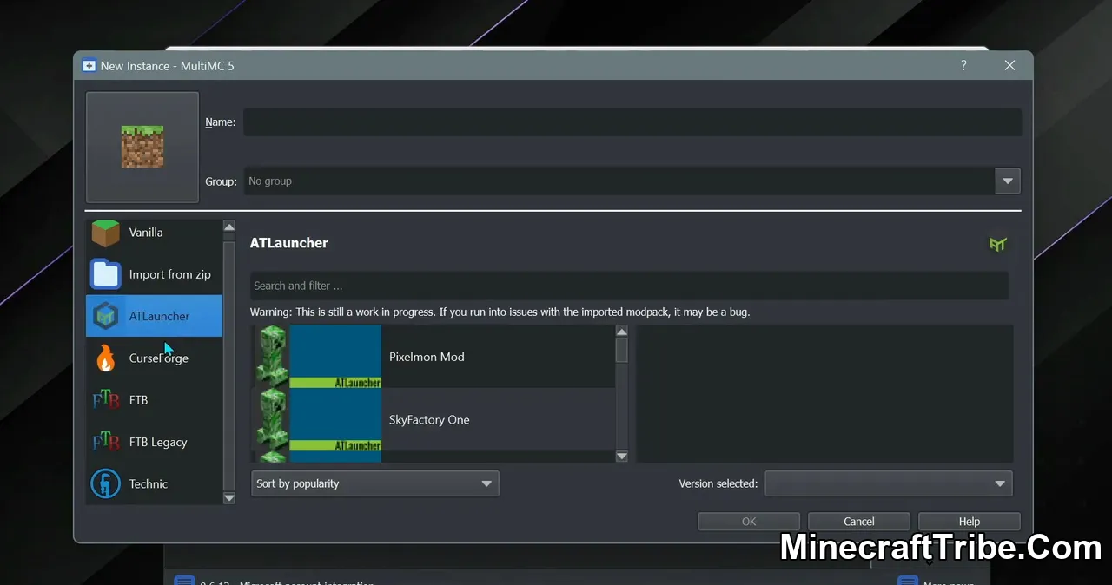The width and height of the screenshot is (1112, 585).
Task: Click the instance Name input field
Action: pyautogui.click(x=632, y=122)
